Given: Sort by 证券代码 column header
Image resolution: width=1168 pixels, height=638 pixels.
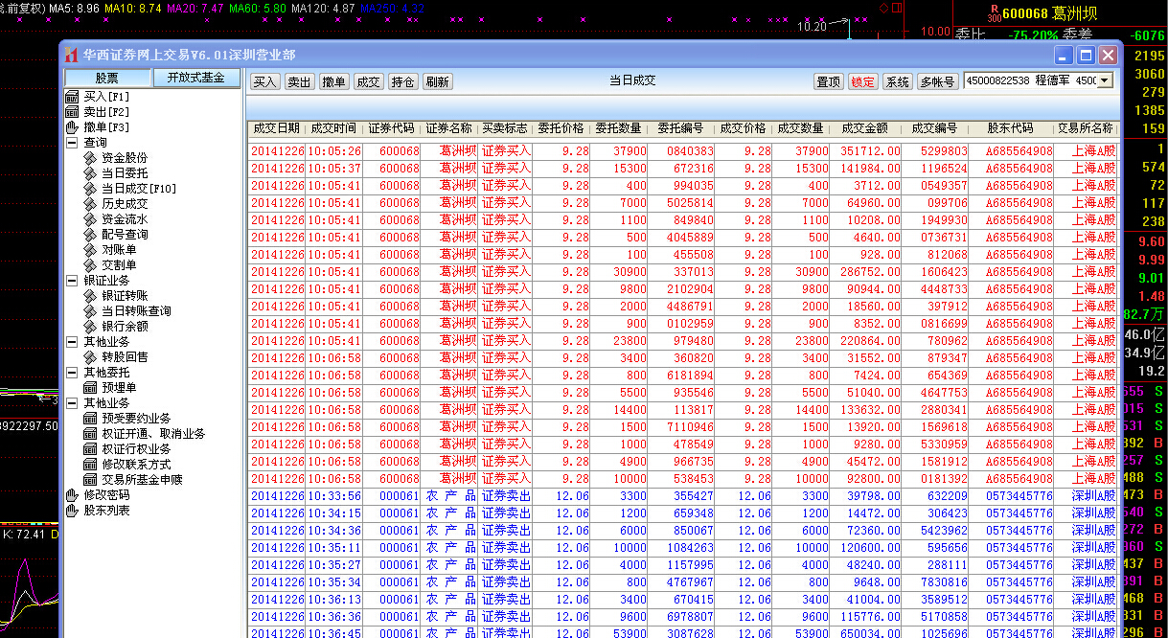Looking at the screenshot, I should coord(392,128).
